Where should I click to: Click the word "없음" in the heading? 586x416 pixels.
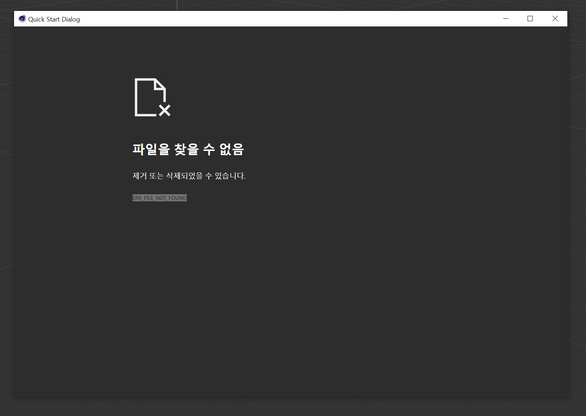pyautogui.click(x=232, y=149)
